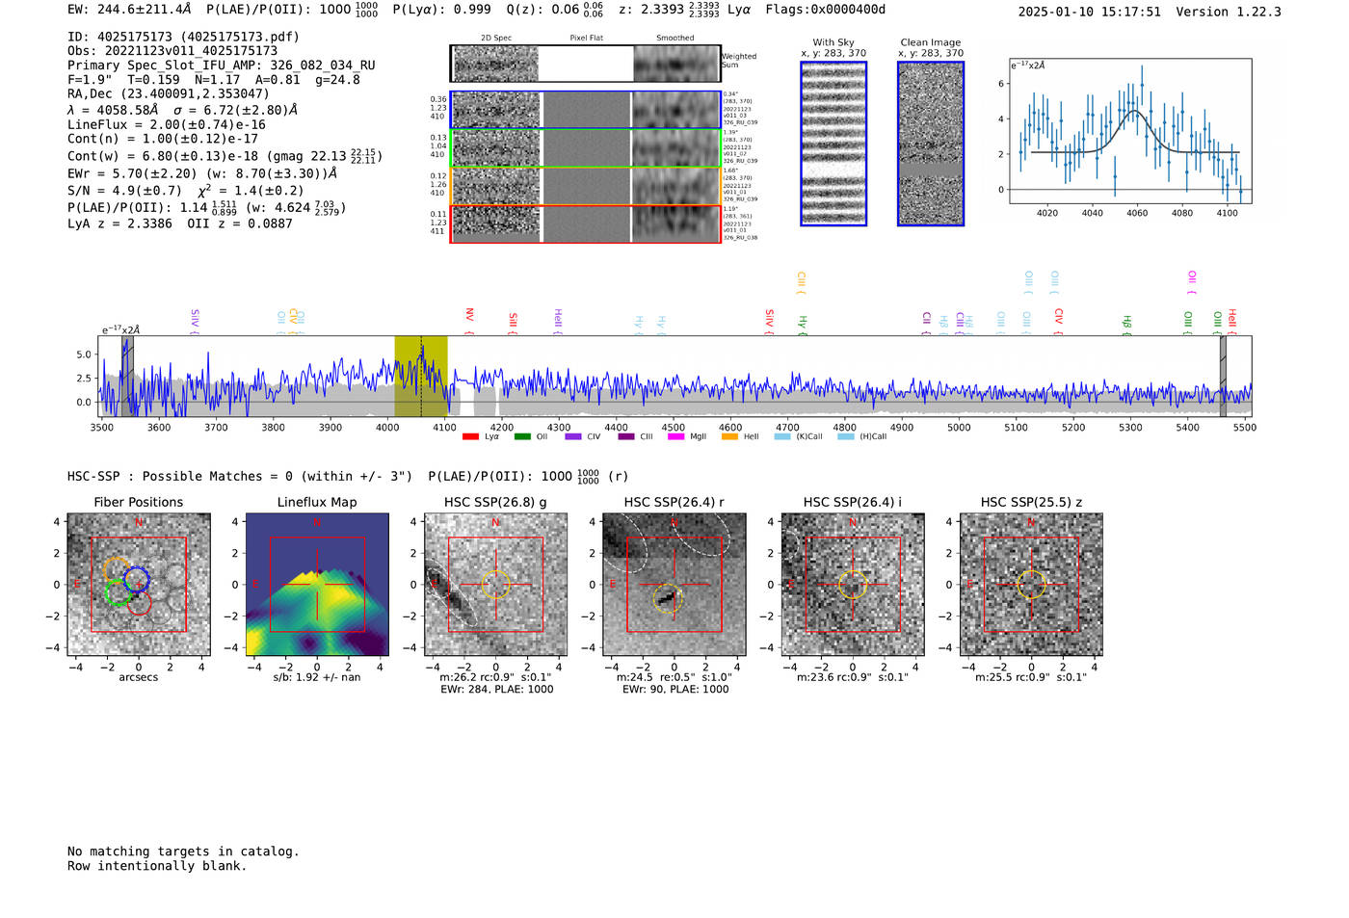Select the HSC SSP(25.5) z cutout
This screenshot has width=1349, height=918.
click(x=1031, y=585)
